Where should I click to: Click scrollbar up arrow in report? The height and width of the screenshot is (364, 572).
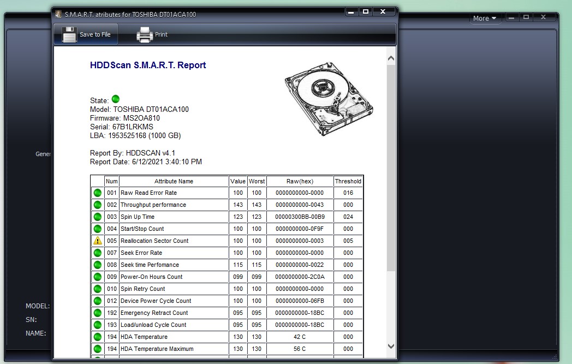pyautogui.click(x=391, y=58)
